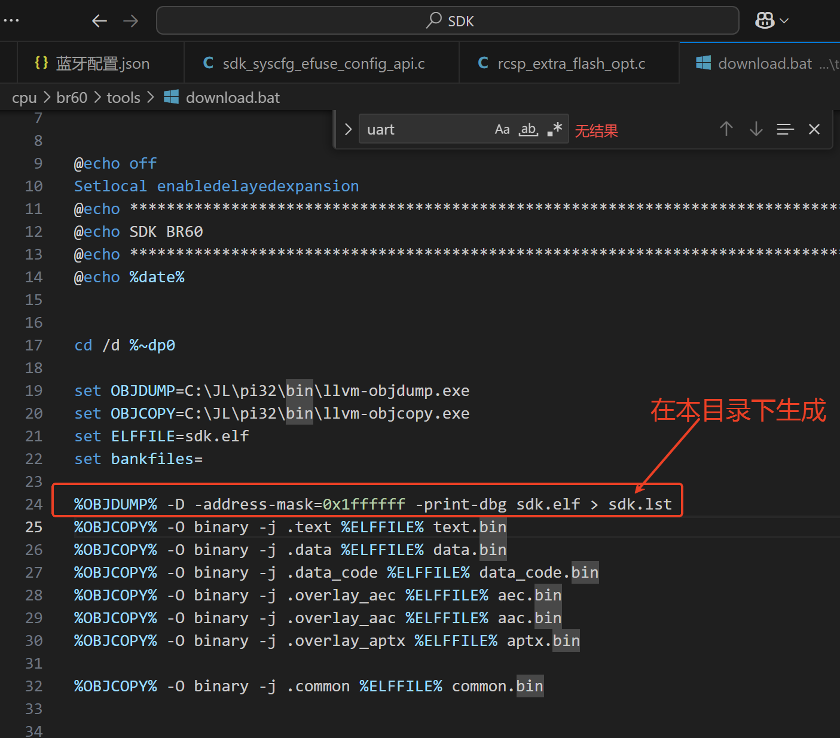Click the tools breadcrumb segment

(123, 97)
